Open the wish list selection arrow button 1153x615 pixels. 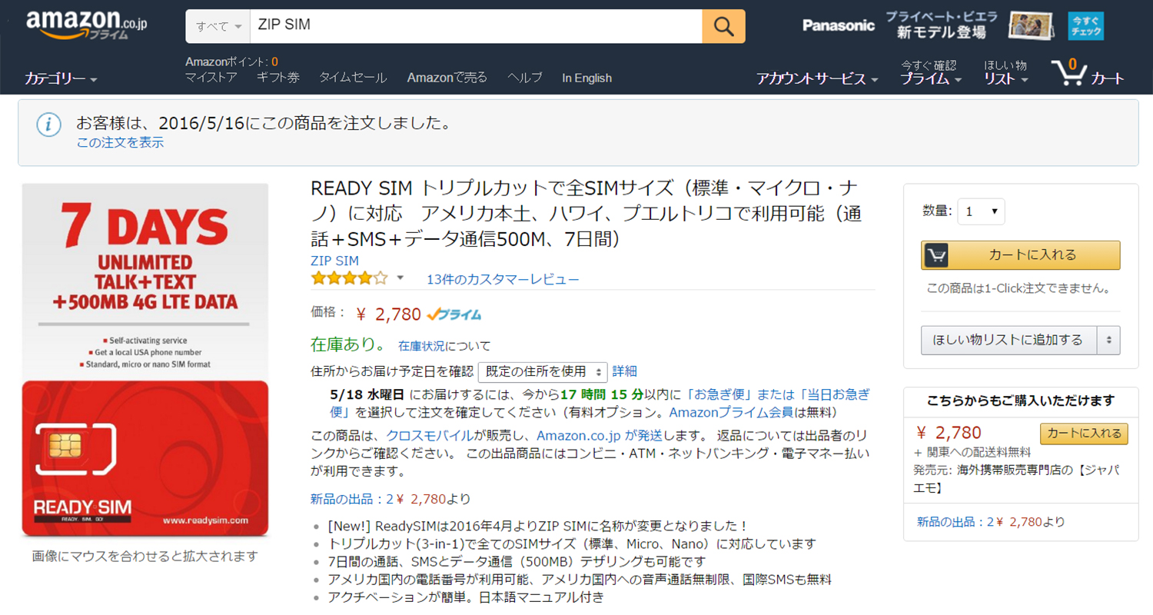[1108, 340]
